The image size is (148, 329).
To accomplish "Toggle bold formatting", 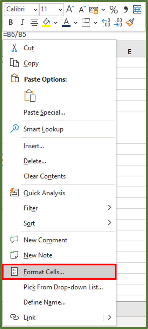I will tap(11, 22).
